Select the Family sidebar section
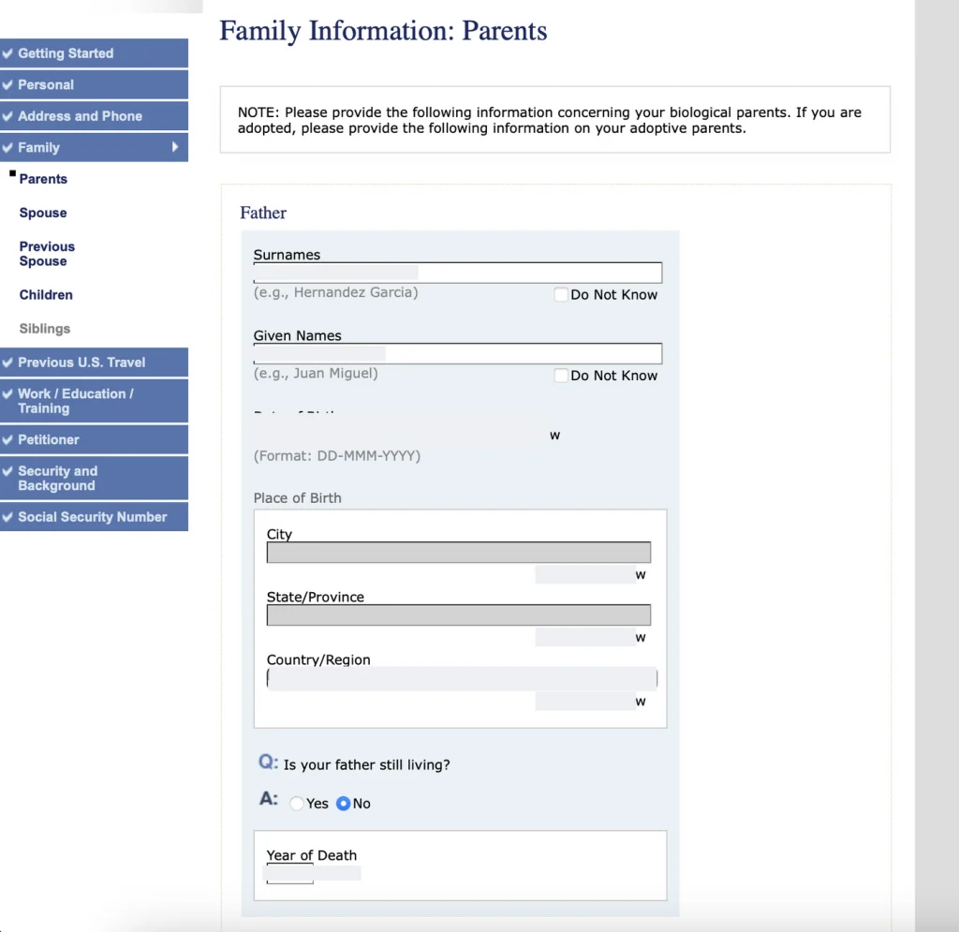Viewport: 959px width, 932px height. pyautogui.click(x=94, y=147)
